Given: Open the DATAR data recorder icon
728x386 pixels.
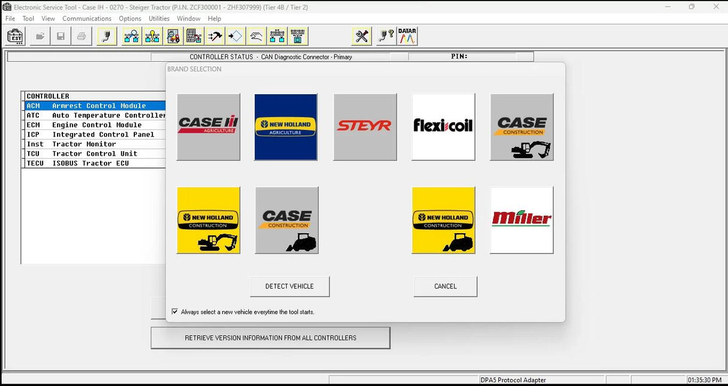Looking at the screenshot, I should [407, 36].
